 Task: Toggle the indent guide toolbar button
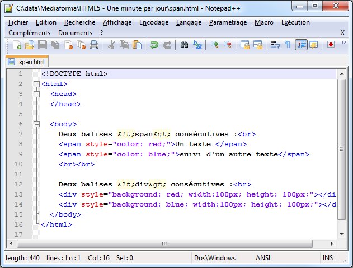click(x=301, y=45)
